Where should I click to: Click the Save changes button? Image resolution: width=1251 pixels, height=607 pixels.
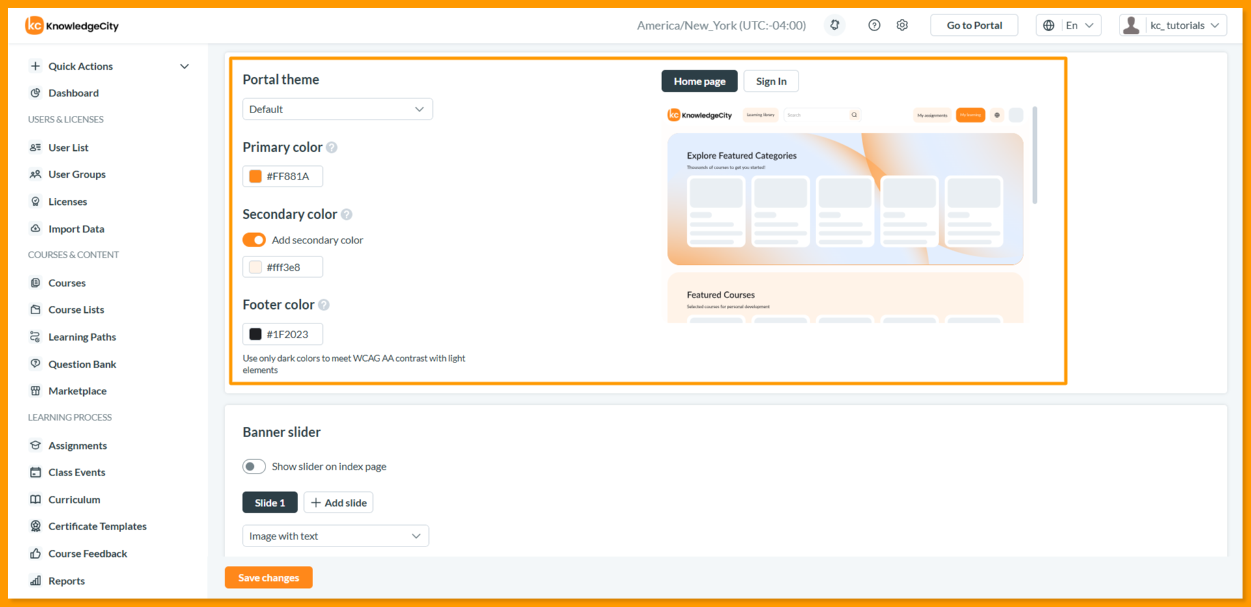[269, 578]
